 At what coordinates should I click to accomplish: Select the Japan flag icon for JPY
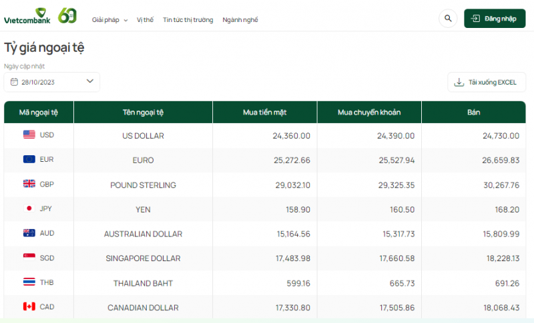(x=29, y=208)
